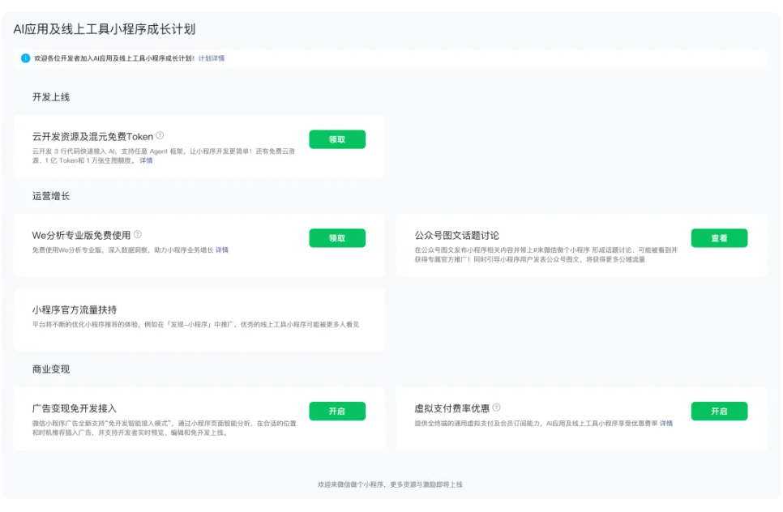
Task: Click 查看 button for 公众号图文话题讨论
Action: [719, 238]
